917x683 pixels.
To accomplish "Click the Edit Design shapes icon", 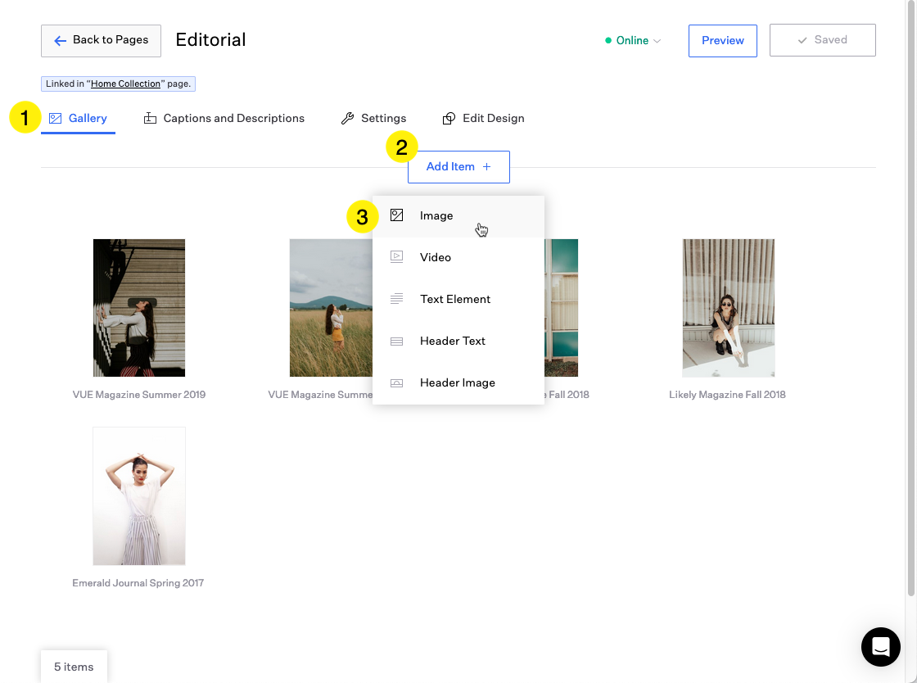I will click(x=449, y=118).
